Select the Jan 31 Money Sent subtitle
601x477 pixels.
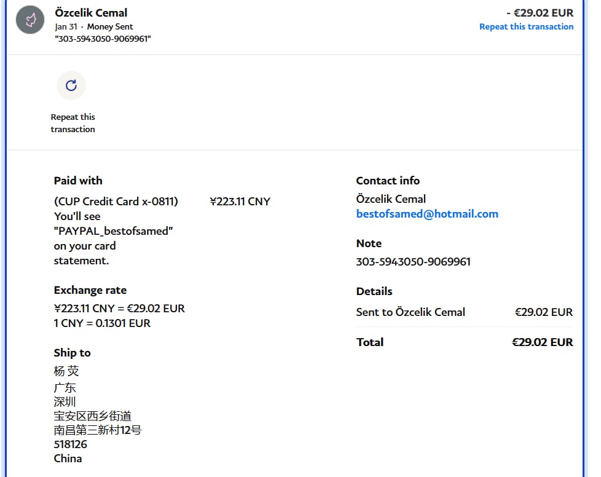point(93,26)
